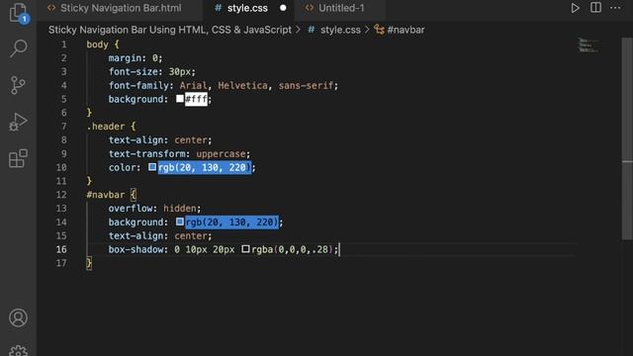Open the Accounts menu
The height and width of the screenshot is (356, 633).
(18, 317)
